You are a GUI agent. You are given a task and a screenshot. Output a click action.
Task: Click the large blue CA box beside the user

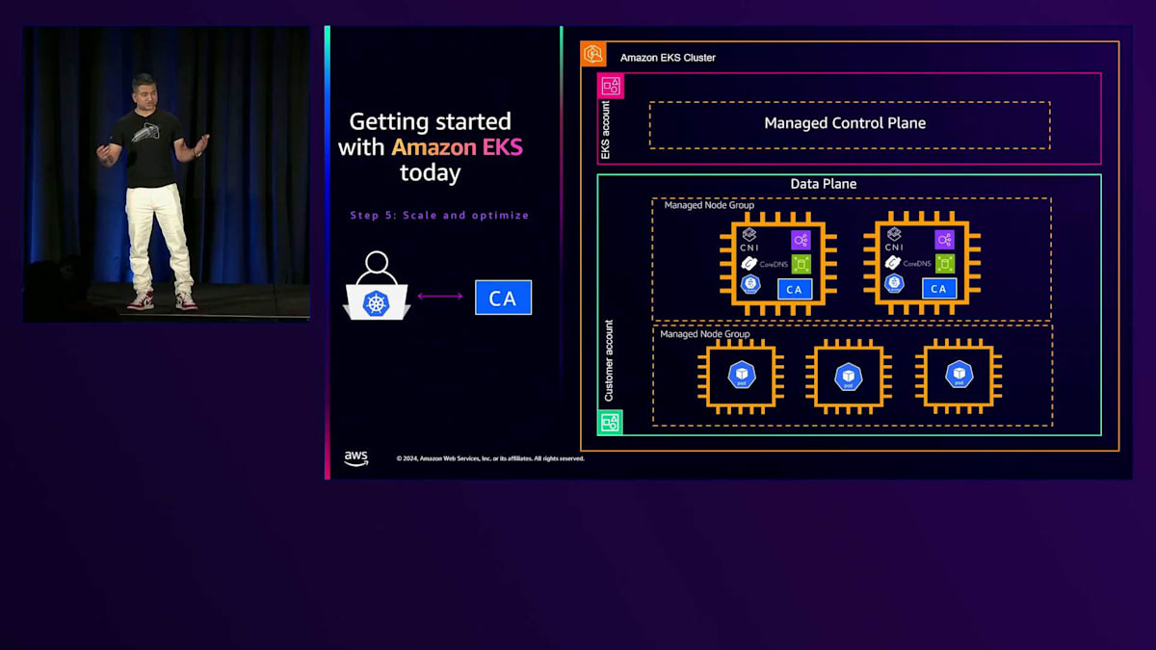click(503, 299)
